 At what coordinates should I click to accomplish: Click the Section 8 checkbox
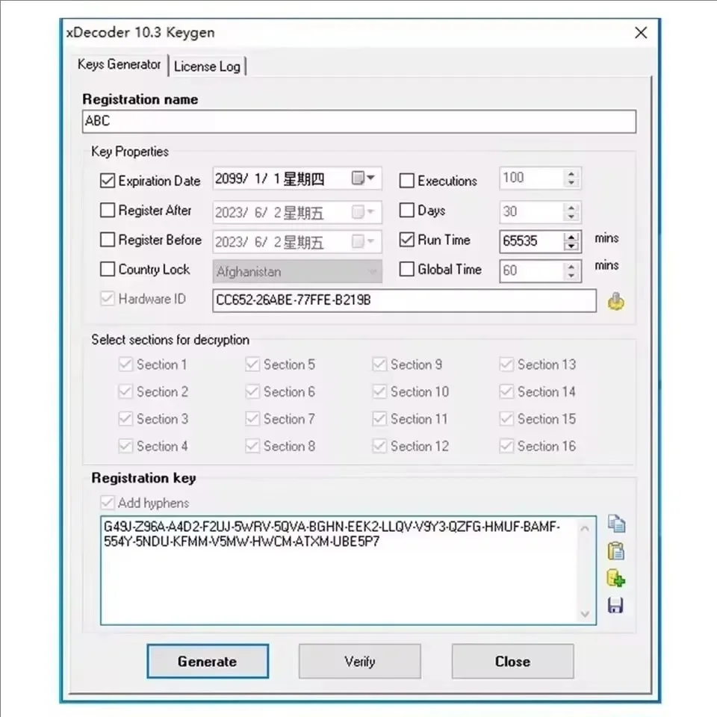[252, 446]
